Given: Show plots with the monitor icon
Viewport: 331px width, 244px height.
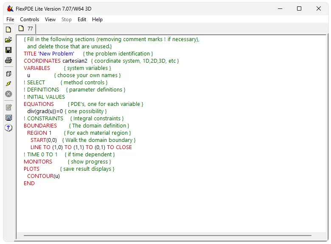Looking at the screenshot, I should point(8,118).
